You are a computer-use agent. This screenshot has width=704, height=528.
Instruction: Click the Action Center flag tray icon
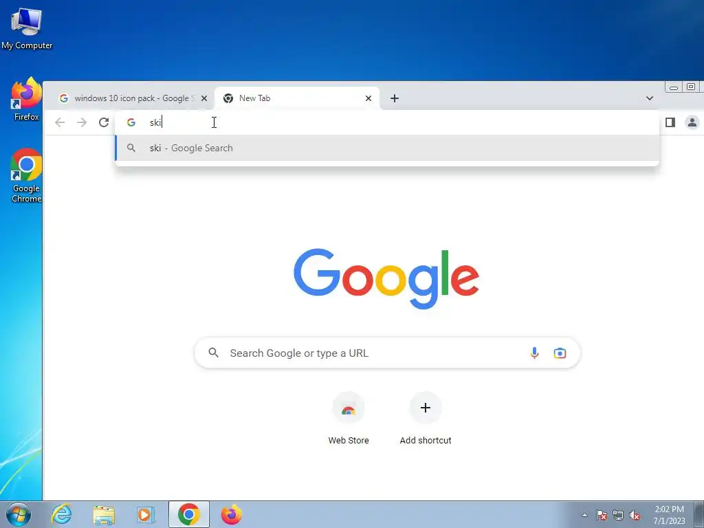coord(602,515)
